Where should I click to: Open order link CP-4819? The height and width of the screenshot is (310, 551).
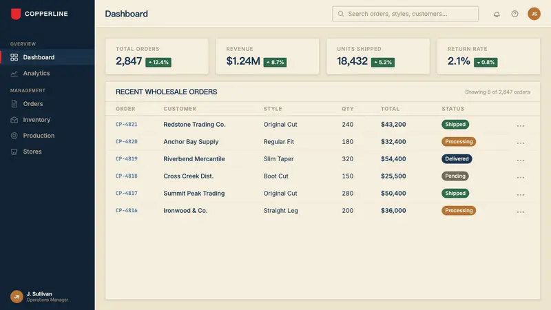click(127, 159)
